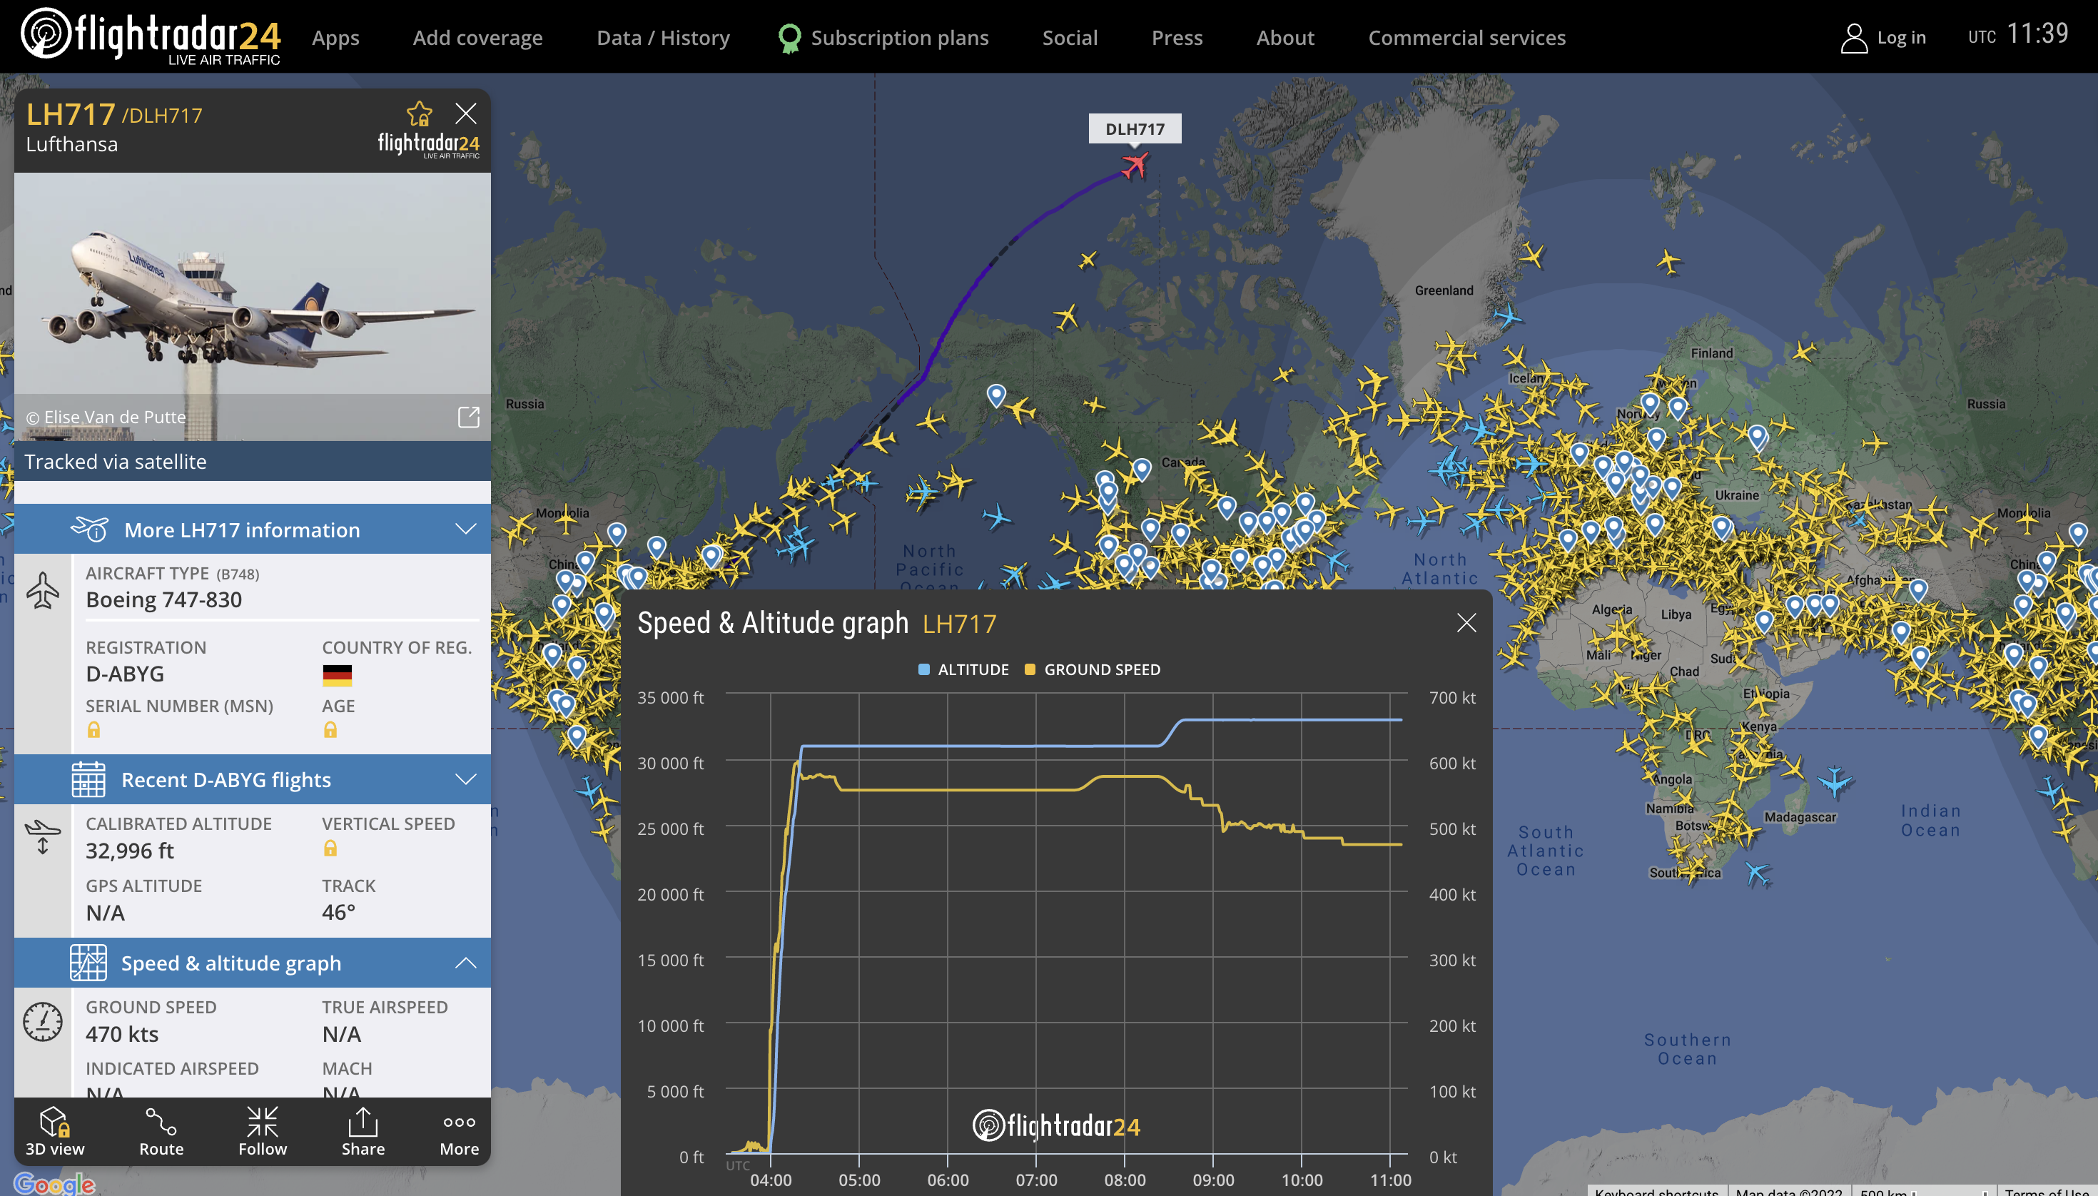This screenshot has height=1196, width=2098.
Task: Click the Recent D-ABYG flights chevron
Action: 466,779
